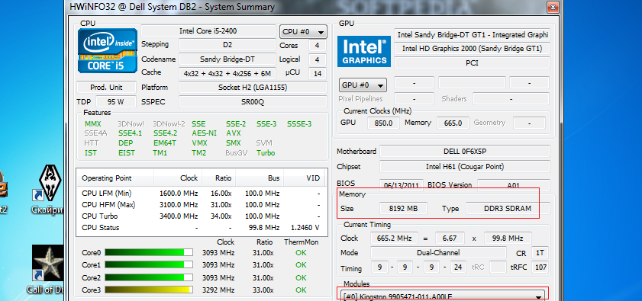The image size is (642, 301).
Task: Click the Turbo feature label
Action: [x=266, y=153]
